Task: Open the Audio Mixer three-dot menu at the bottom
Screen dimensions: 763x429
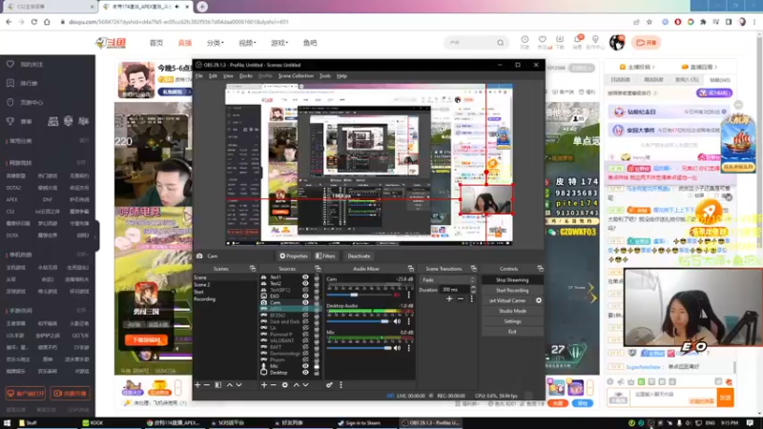Action: [340, 385]
